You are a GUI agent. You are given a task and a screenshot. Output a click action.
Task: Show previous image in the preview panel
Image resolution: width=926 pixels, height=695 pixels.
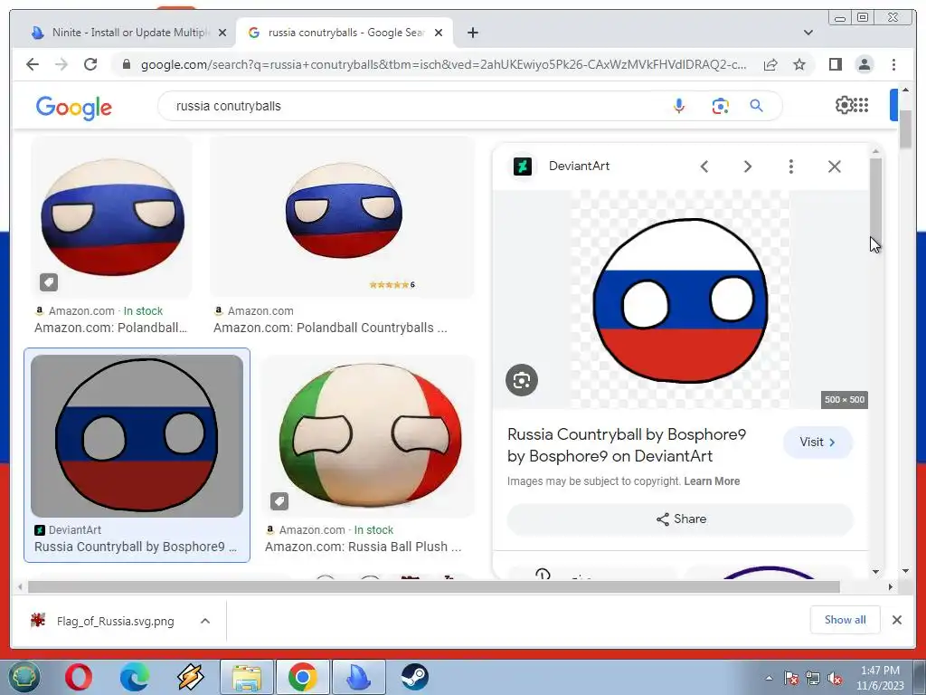[x=704, y=167]
